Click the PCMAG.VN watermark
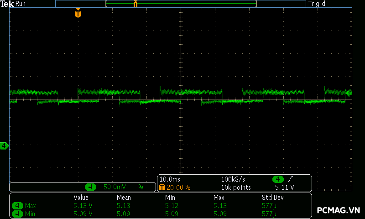This screenshot has height=219, width=365. click(338, 210)
